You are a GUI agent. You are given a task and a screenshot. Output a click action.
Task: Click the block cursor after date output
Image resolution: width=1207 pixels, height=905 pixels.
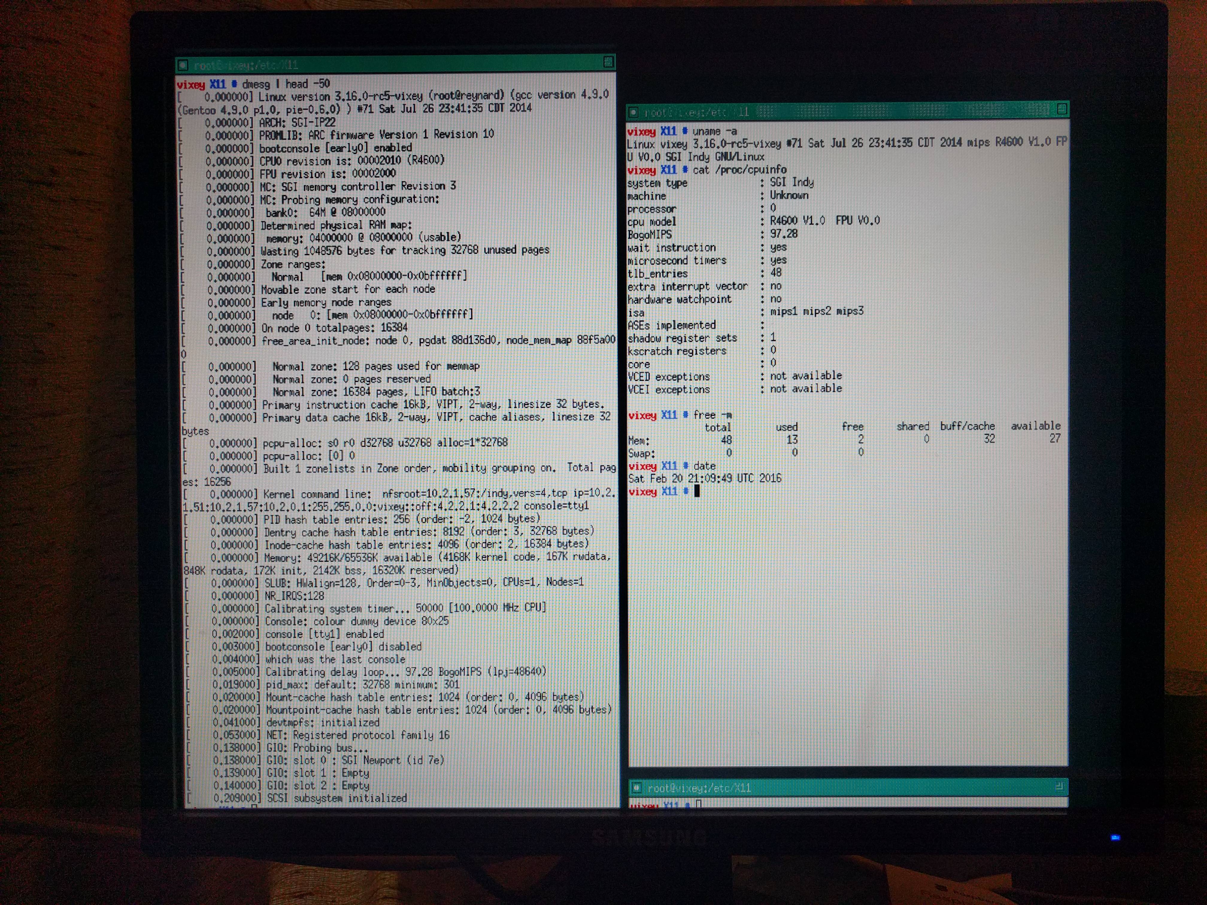(x=697, y=491)
